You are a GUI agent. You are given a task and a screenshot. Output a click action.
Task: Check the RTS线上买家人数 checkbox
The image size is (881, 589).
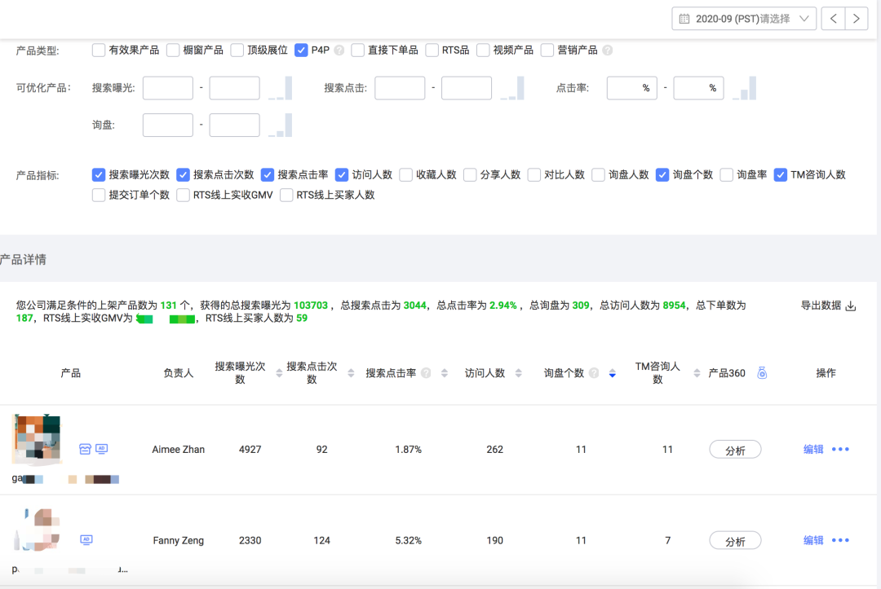coord(286,195)
